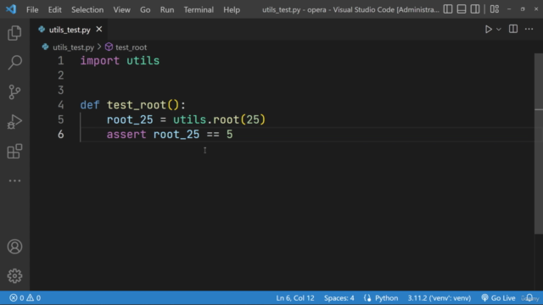Change indentation via Spaces: 4

[x=339, y=297]
